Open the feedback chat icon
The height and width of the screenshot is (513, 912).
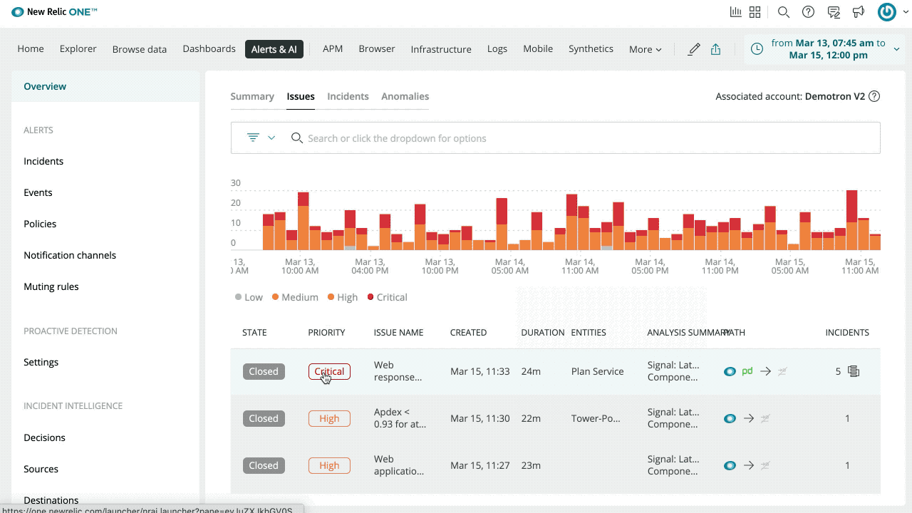(x=834, y=12)
